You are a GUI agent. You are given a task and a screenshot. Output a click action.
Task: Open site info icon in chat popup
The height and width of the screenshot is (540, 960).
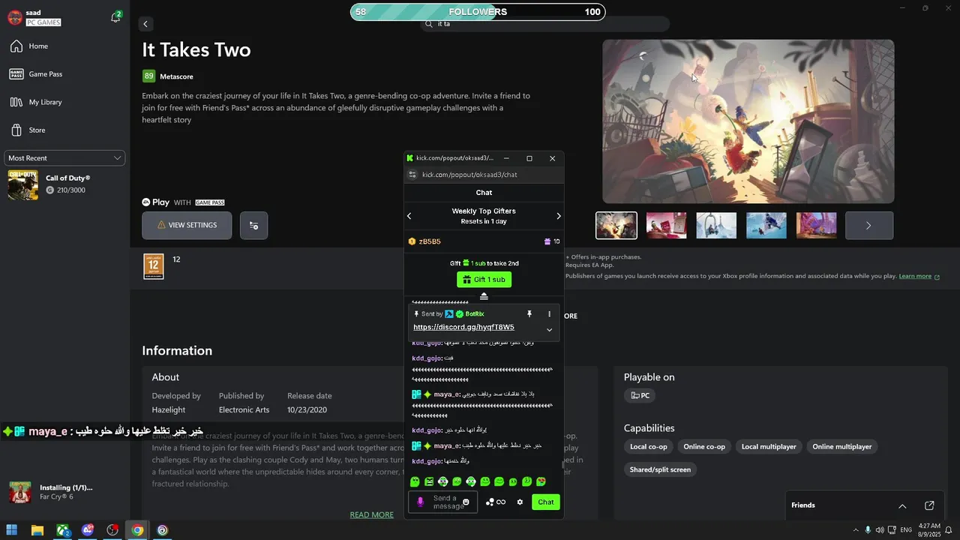(411, 175)
